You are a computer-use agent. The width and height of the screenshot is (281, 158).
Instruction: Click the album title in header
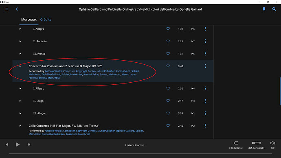tap(140, 9)
